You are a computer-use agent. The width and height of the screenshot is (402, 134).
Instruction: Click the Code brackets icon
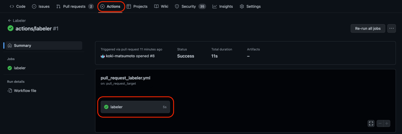tap(12, 6)
